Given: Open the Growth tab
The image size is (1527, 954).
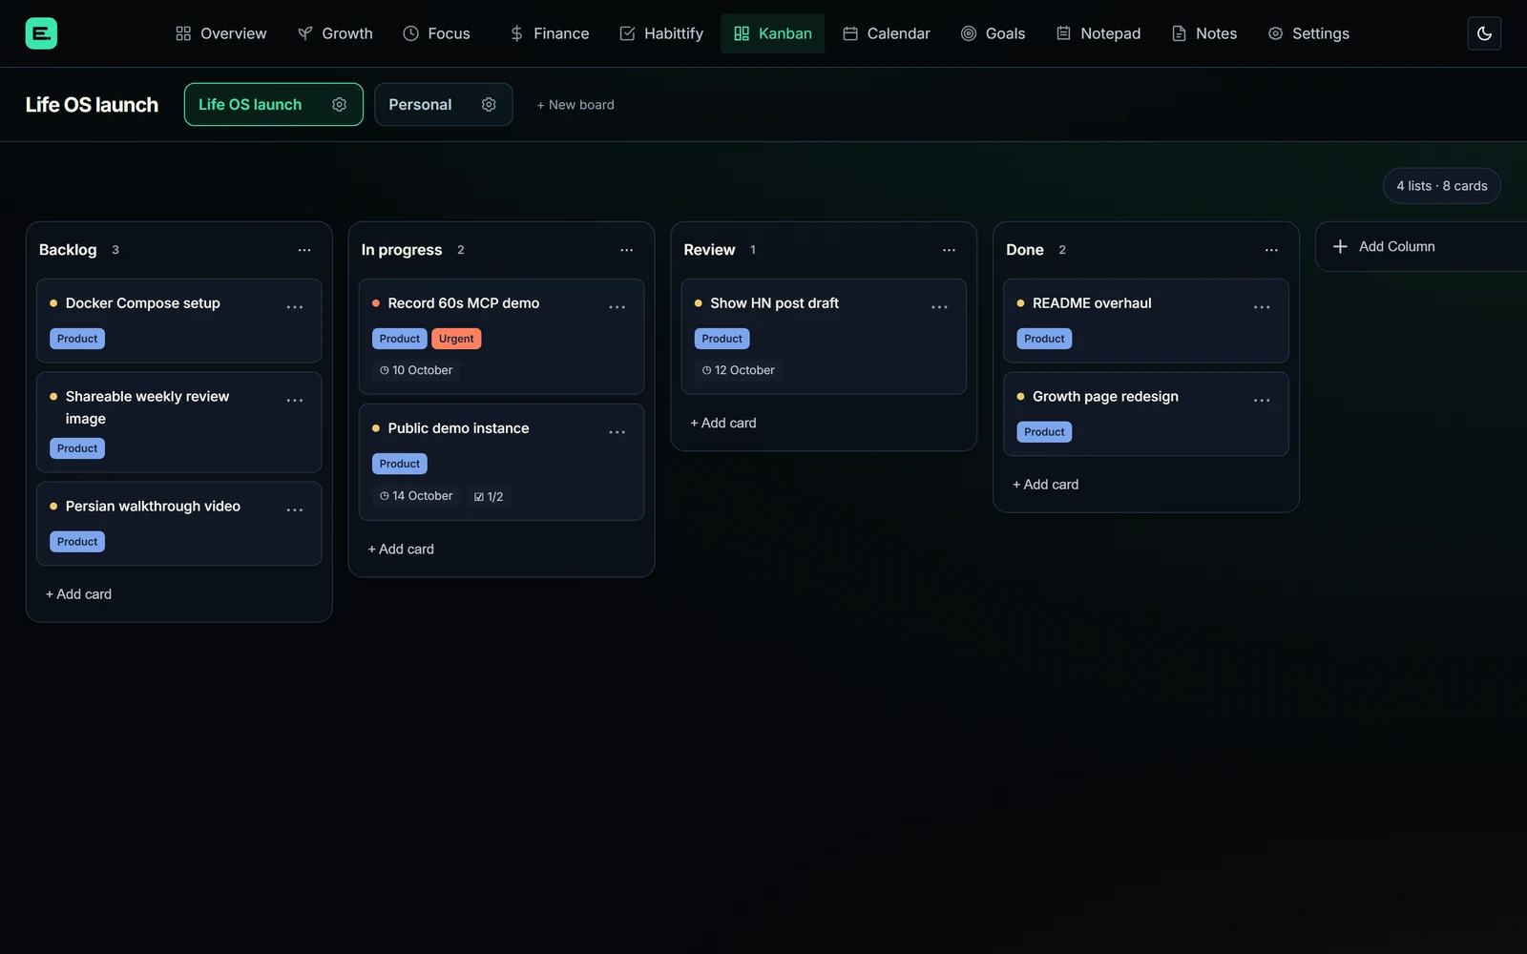Looking at the screenshot, I should 335,33.
